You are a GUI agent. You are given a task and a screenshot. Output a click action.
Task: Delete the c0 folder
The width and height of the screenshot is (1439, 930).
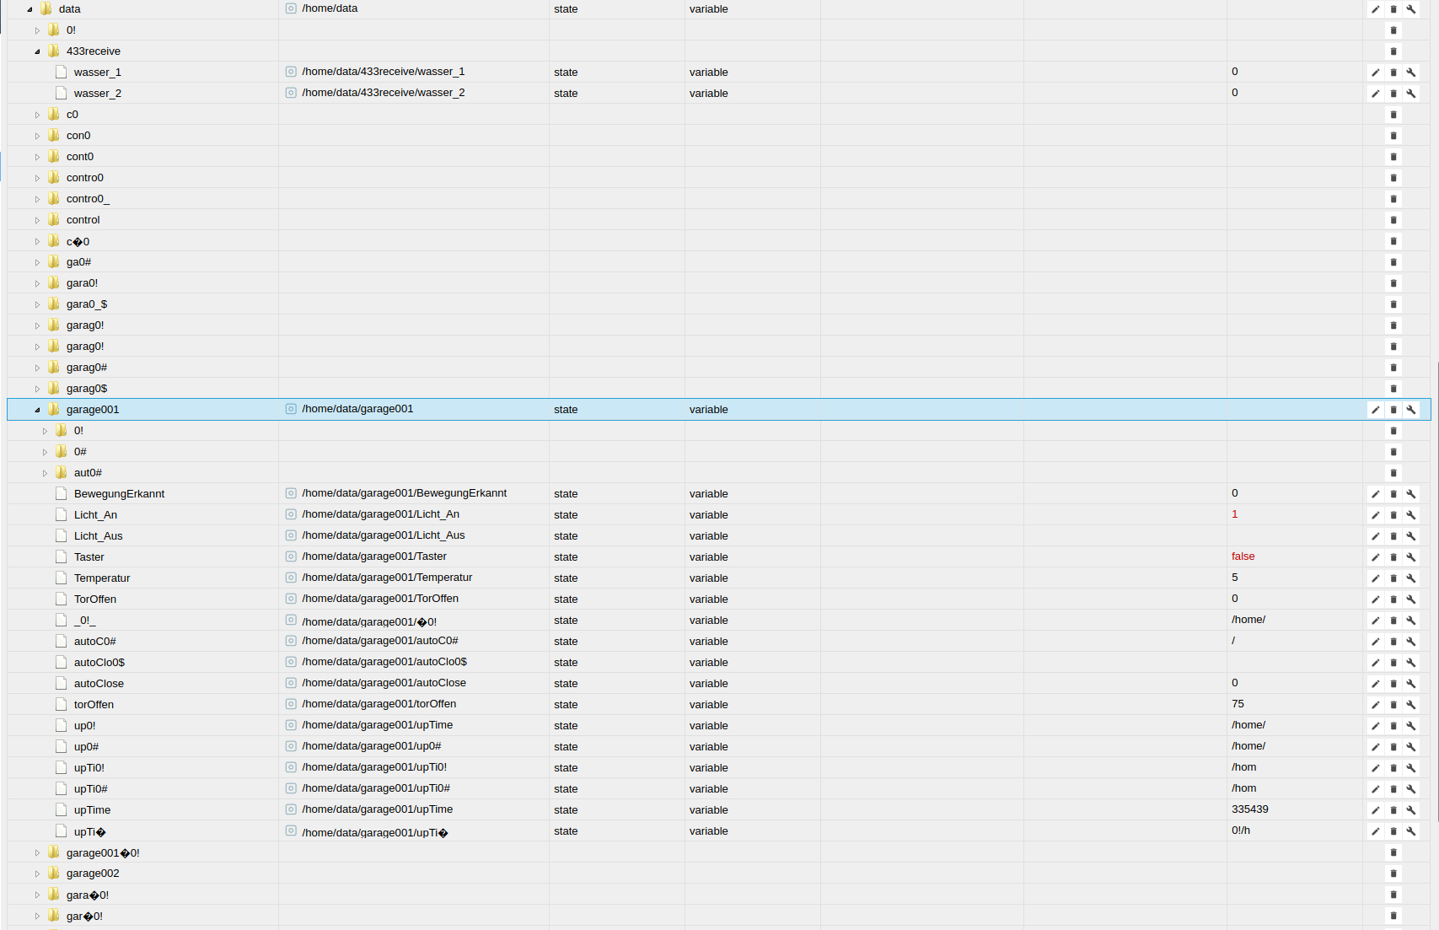tap(1393, 115)
